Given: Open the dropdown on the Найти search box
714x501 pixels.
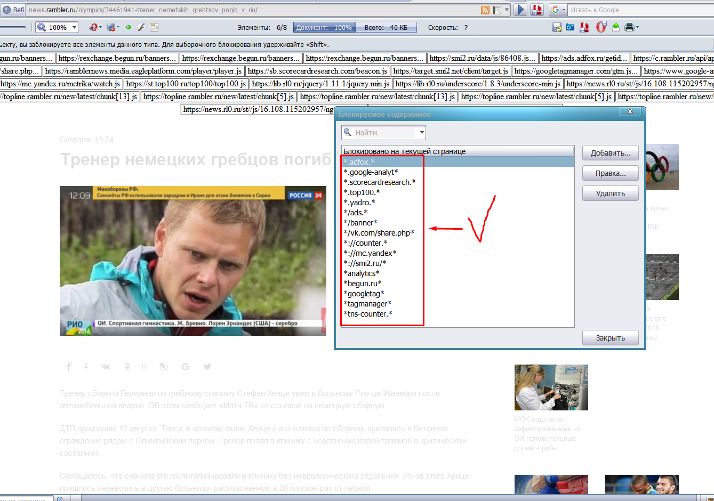Looking at the screenshot, I should [x=421, y=133].
